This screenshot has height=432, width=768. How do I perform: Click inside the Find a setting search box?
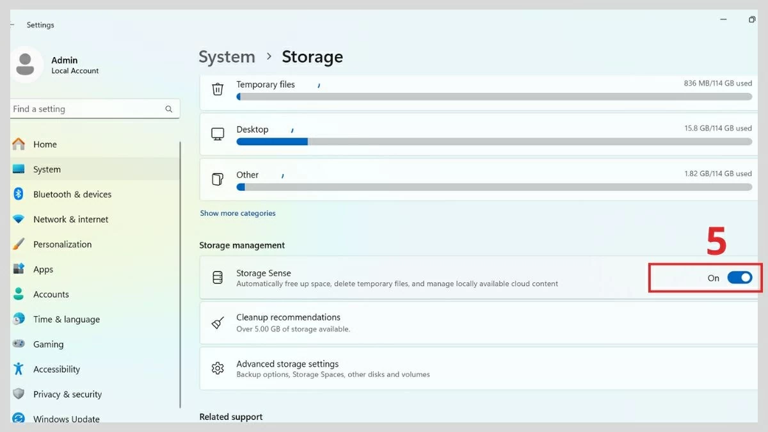coord(83,109)
